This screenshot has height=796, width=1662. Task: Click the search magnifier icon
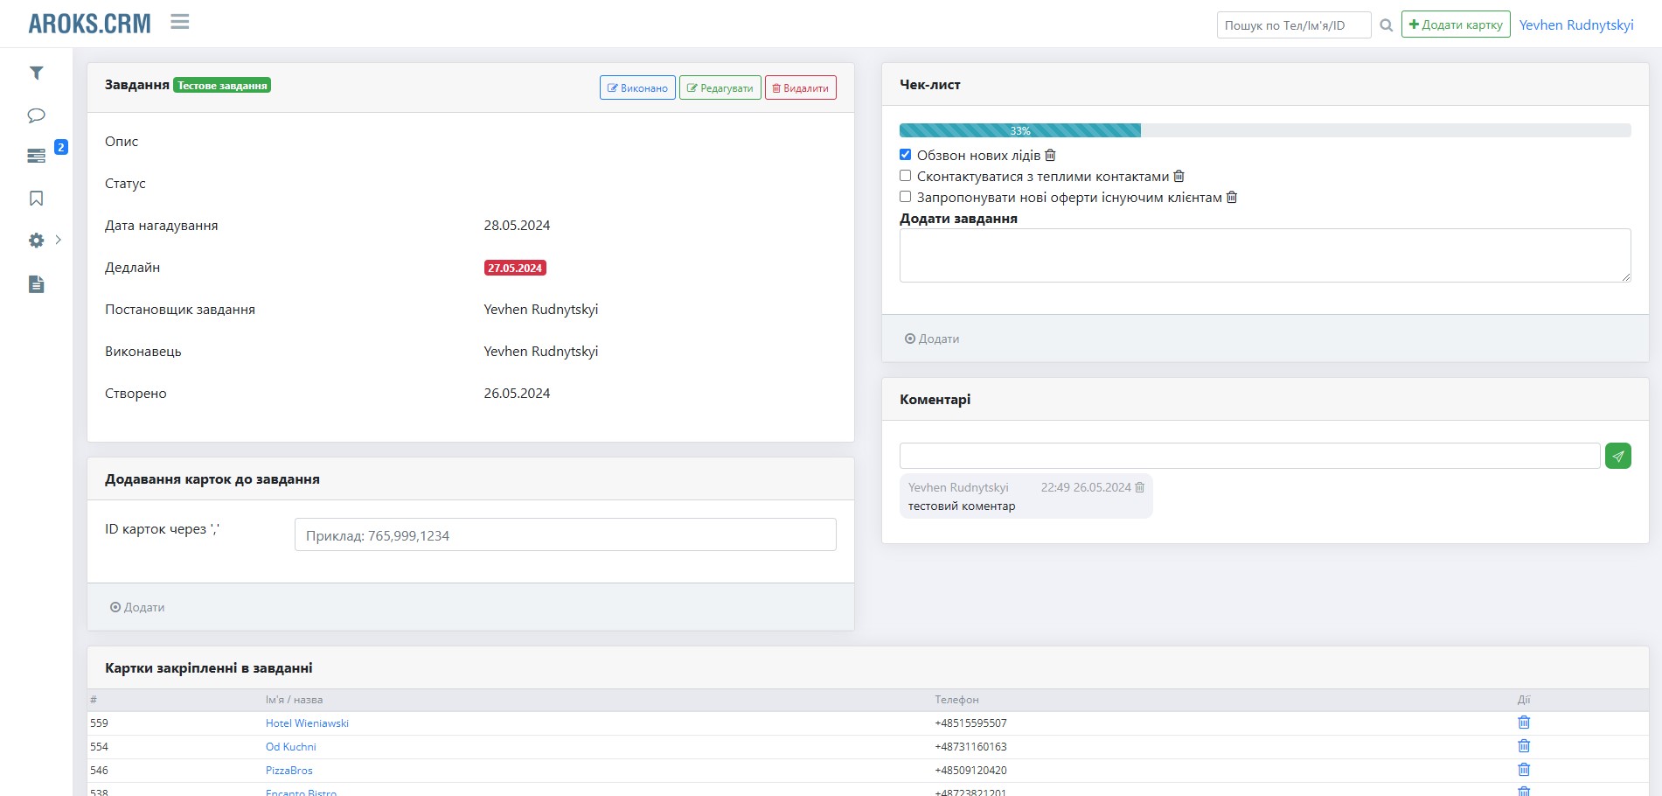click(1386, 25)
